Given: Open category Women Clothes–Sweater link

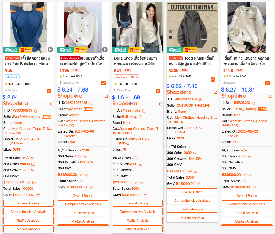Looking at the screenshot, I should 87,121.
